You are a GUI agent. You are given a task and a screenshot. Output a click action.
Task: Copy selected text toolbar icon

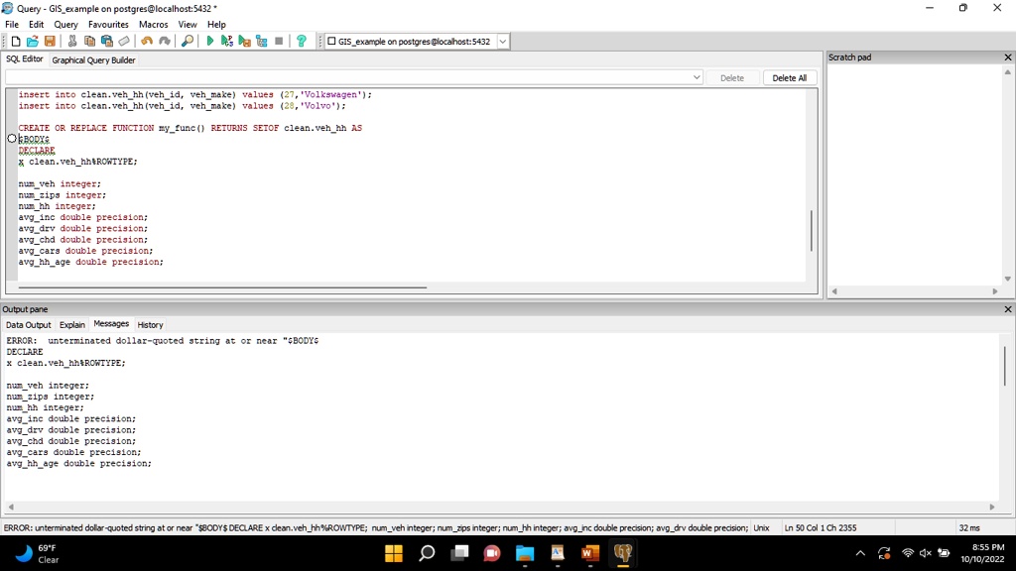[x=89, y=42]
